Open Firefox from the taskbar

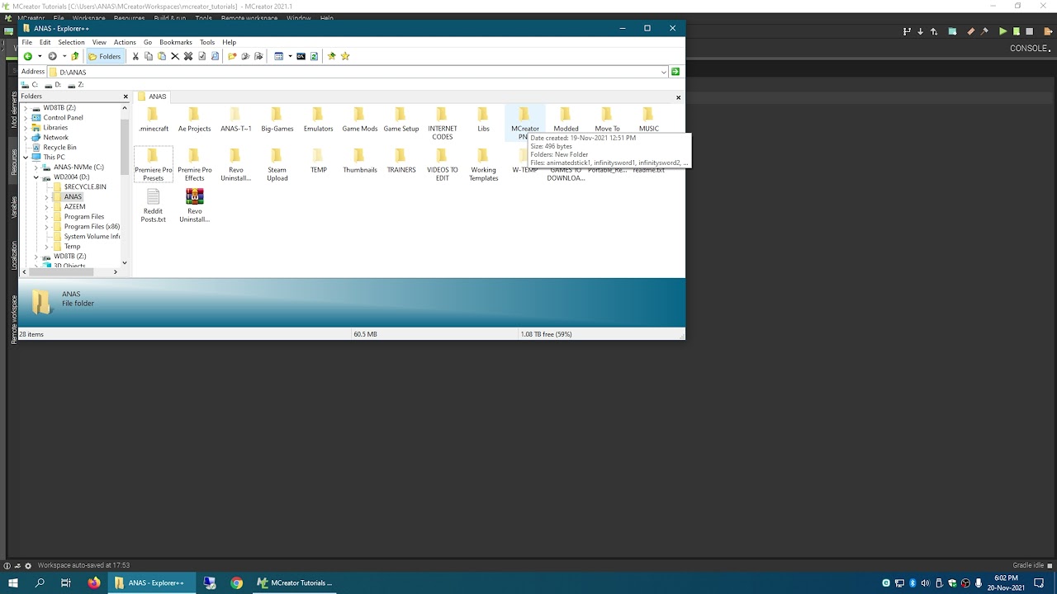pos(94,582)
